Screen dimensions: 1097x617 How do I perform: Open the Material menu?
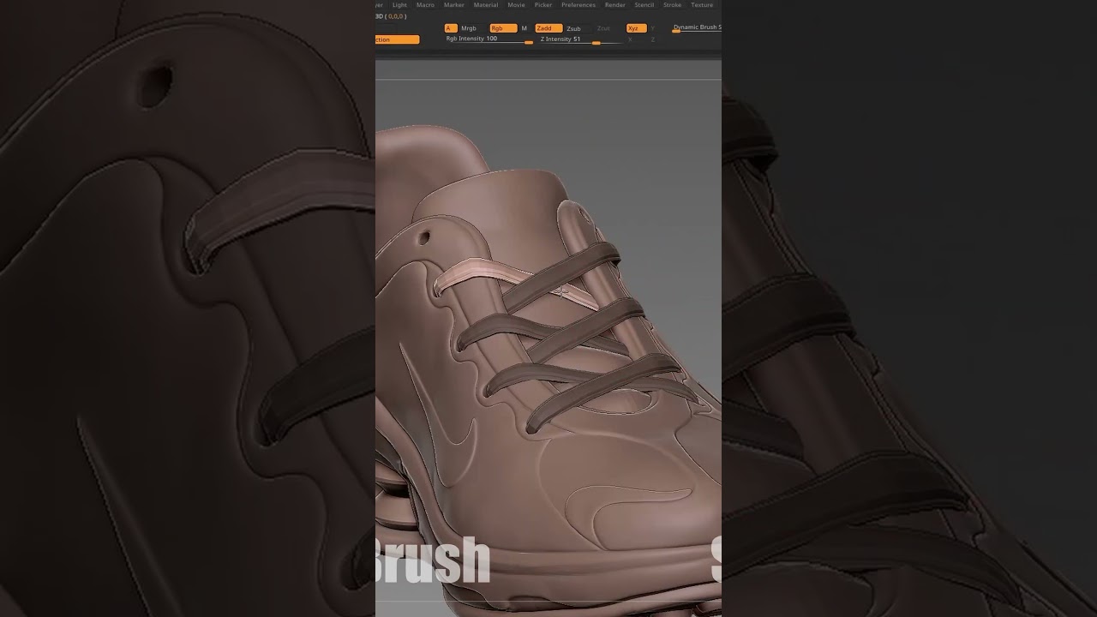pyautogui.click(x=486, y=5)
